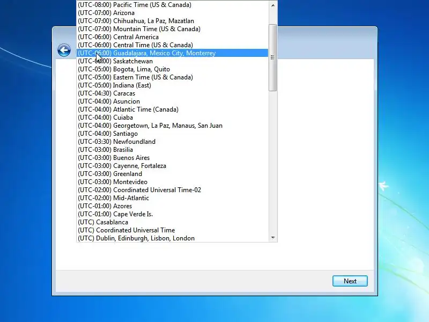429x322 pixels.
Task: Select Cayenne, Fortaleza
Action: [x=172, y=166]
